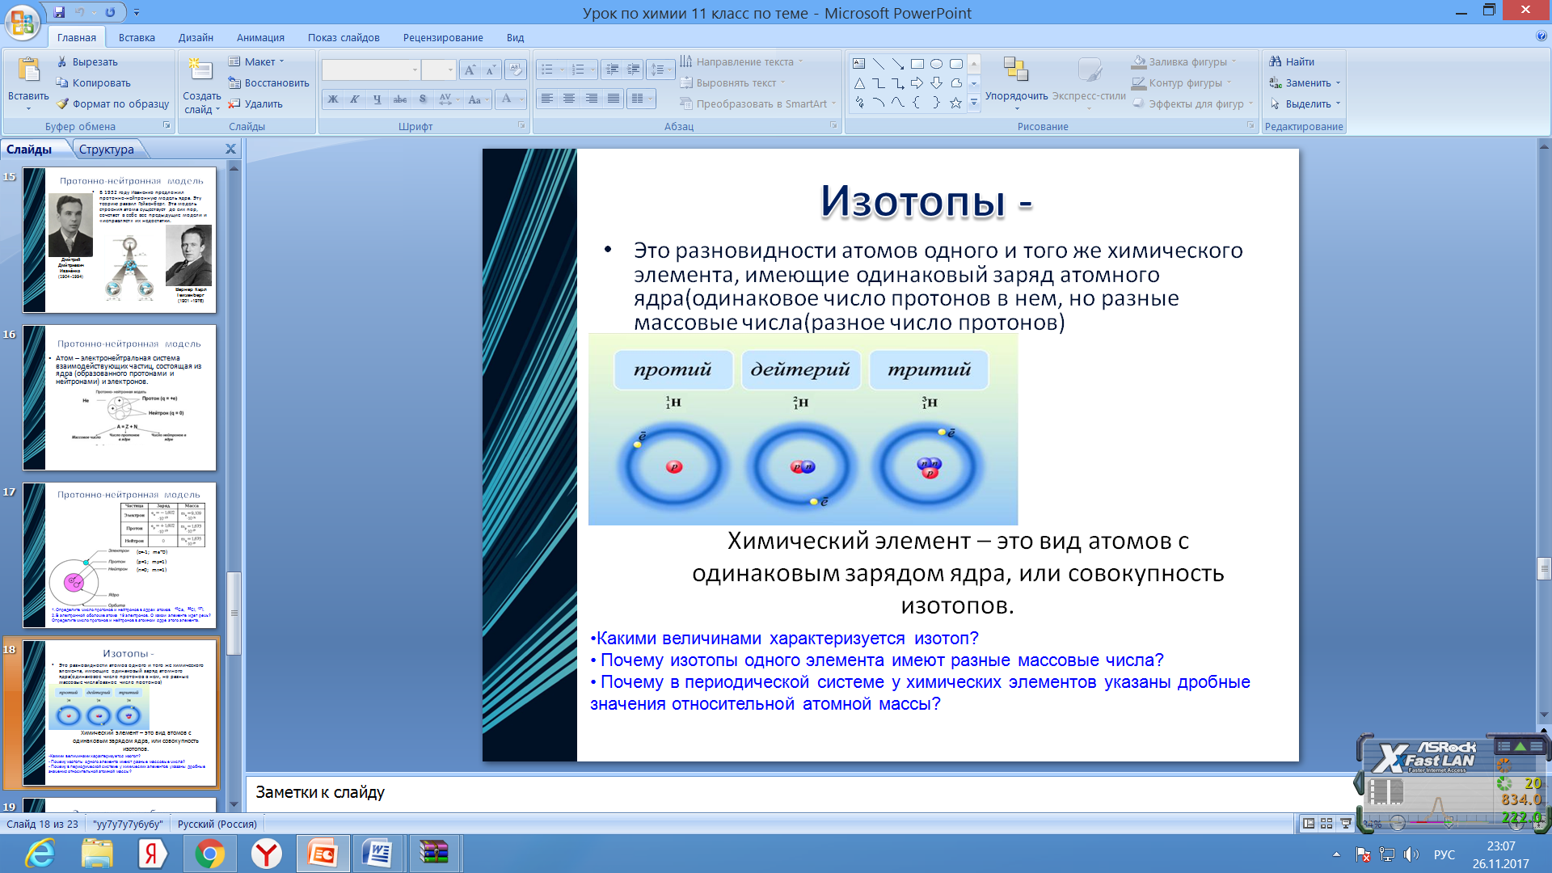Open the line spacing dropdown

pos(661,70)
